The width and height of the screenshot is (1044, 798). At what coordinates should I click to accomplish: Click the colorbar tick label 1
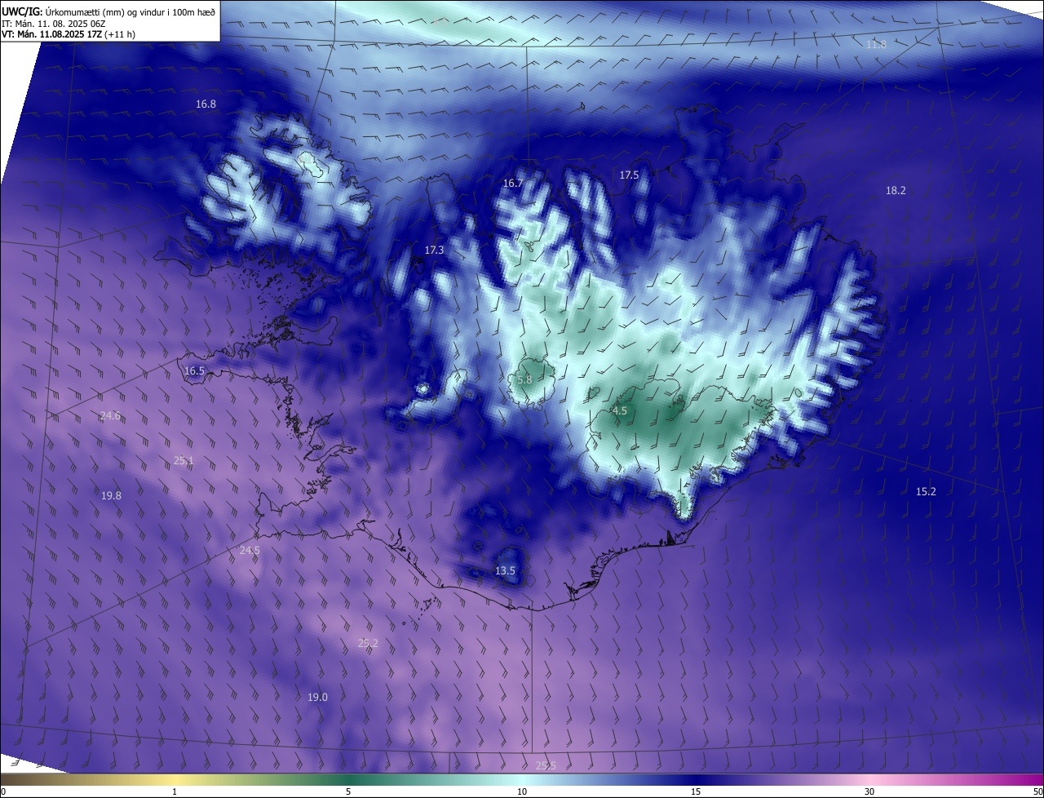point(175,791)
